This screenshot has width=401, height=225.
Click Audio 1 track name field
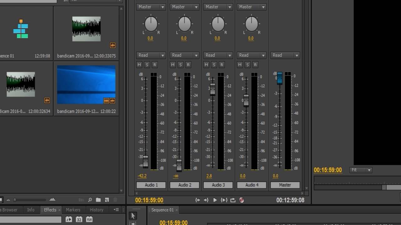click(x=151, y=185)
